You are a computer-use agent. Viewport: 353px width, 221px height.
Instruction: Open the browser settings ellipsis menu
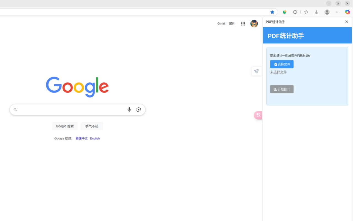[338, 12]
